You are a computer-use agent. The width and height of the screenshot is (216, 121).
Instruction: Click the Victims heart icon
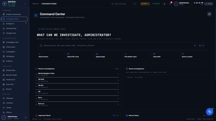point(4,108)
